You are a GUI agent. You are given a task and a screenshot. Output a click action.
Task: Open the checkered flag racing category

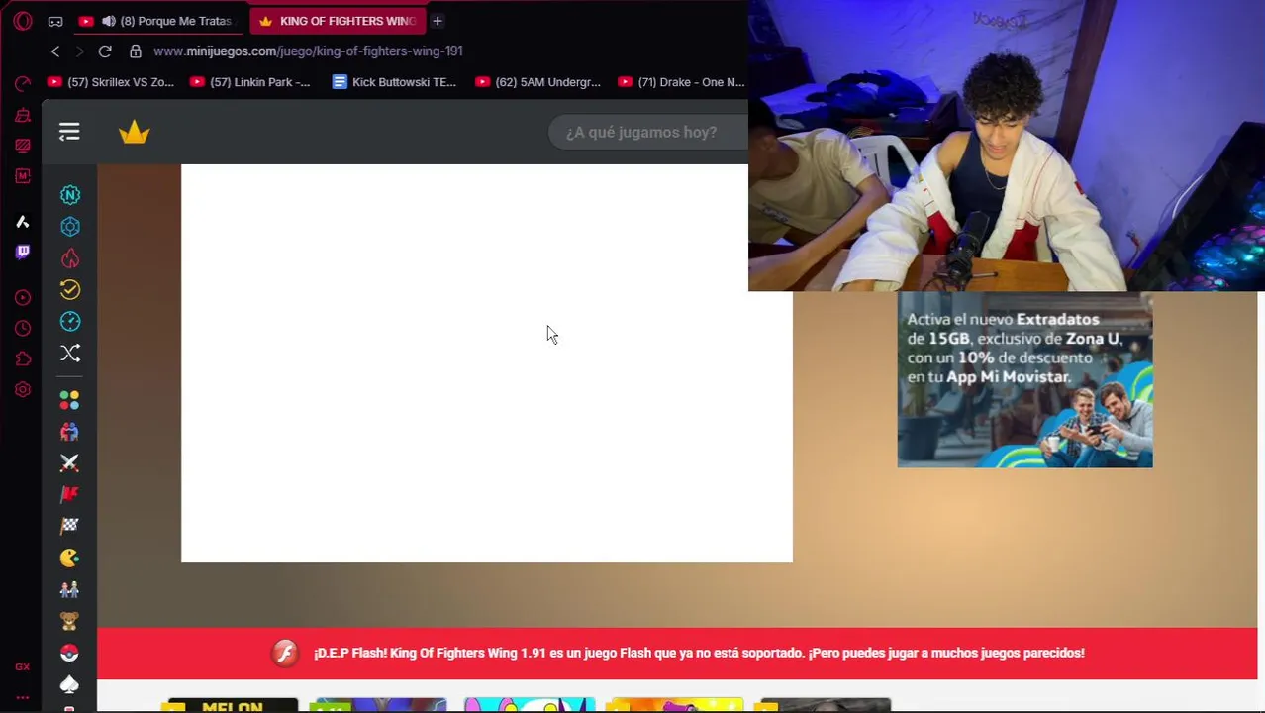[69, 526]
